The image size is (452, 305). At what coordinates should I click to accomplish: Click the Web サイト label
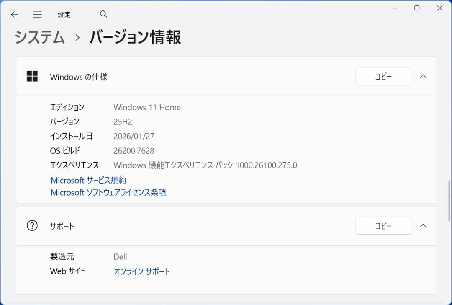[68, 271]
